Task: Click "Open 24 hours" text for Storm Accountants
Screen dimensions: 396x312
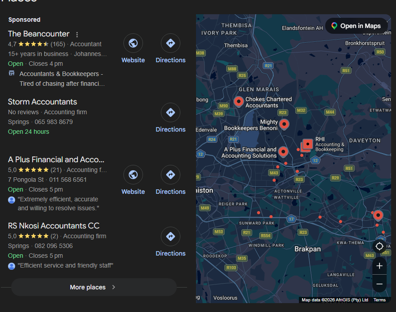Action: 29,132
